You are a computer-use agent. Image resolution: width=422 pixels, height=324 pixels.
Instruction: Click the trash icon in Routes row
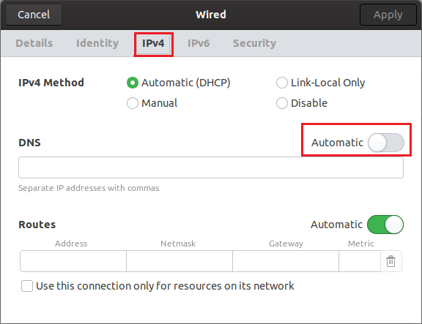click(390, 261)
